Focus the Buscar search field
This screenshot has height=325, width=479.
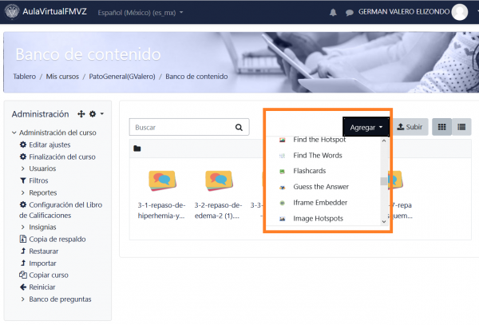180,127
